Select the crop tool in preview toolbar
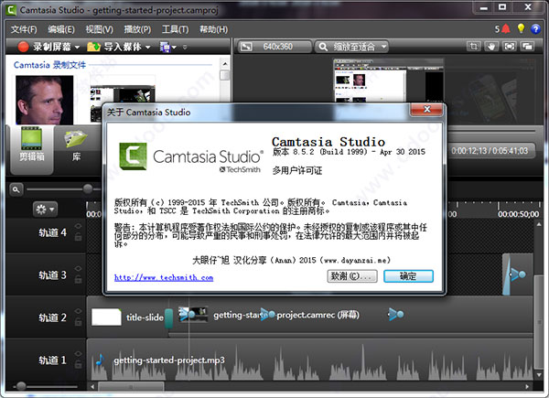Screen dimensions: 549x398 tap(474, 47)
